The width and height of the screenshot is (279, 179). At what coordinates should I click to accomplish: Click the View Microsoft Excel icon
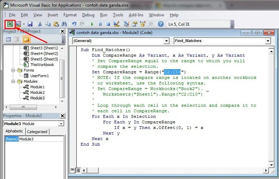[10, 24]
